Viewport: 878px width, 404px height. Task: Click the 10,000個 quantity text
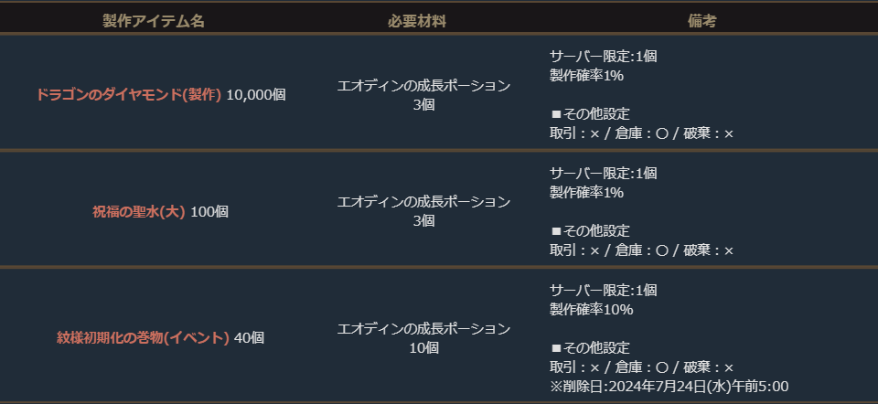[x=256, y=94]
